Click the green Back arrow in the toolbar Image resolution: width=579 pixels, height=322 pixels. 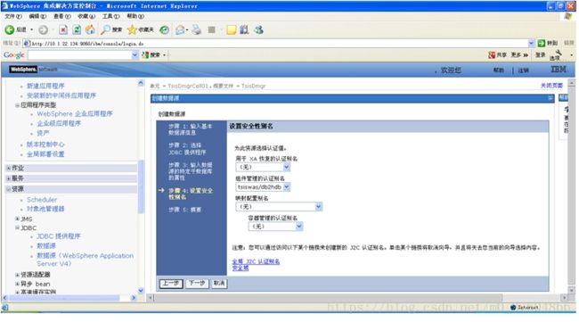pos(9,29)
